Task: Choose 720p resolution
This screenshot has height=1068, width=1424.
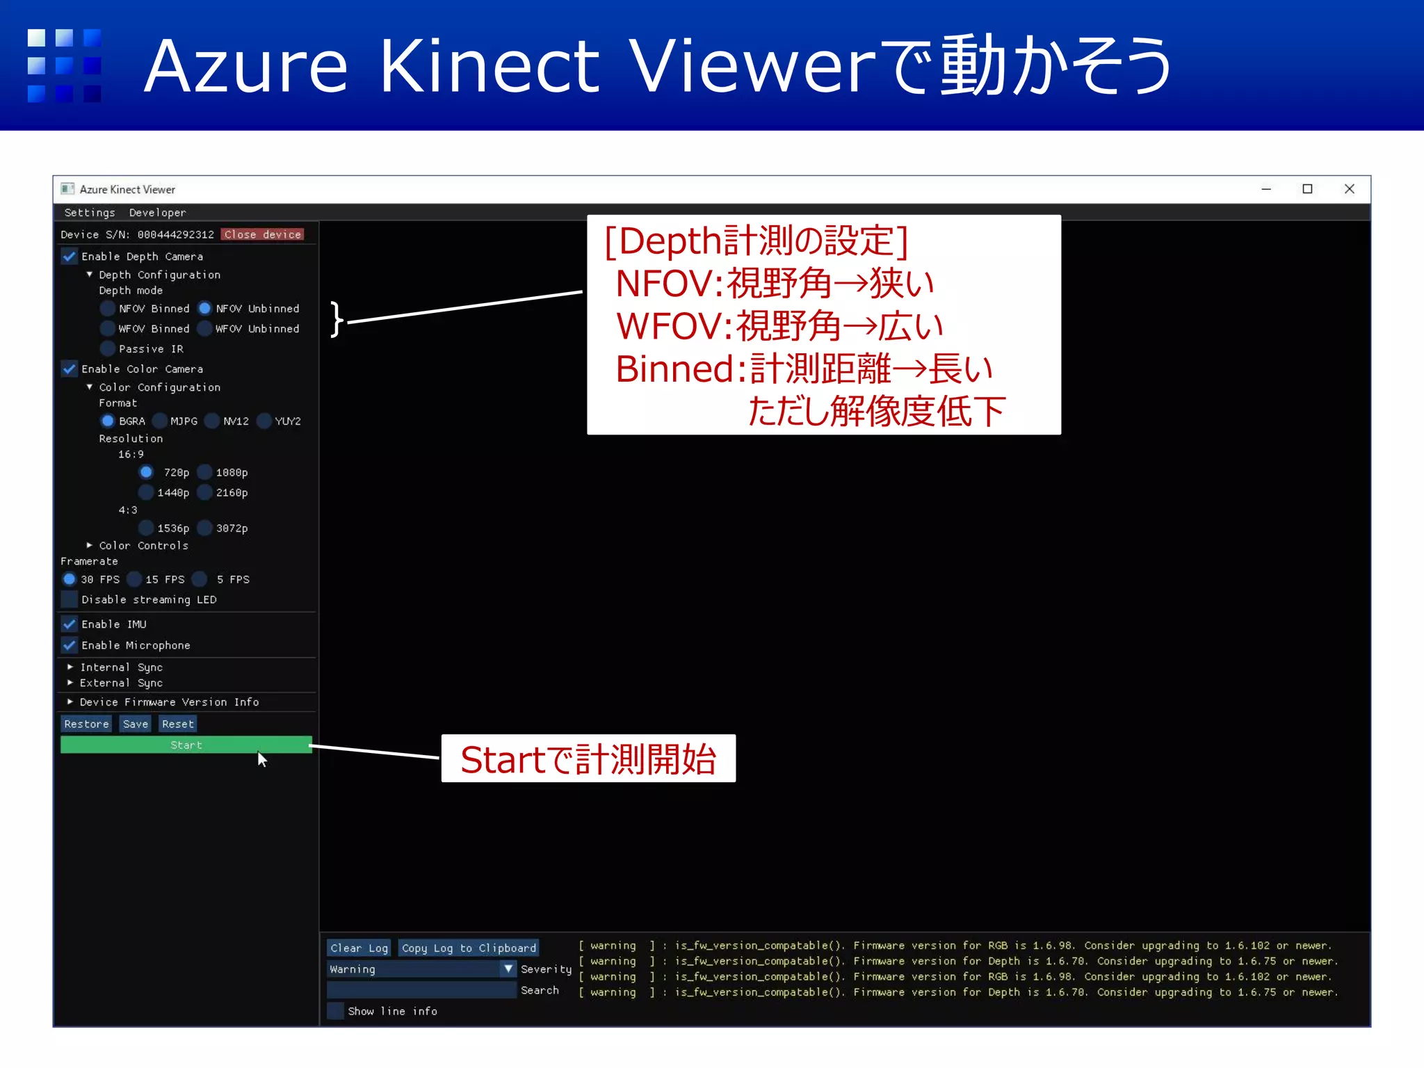Action: (x=146, y=472)
